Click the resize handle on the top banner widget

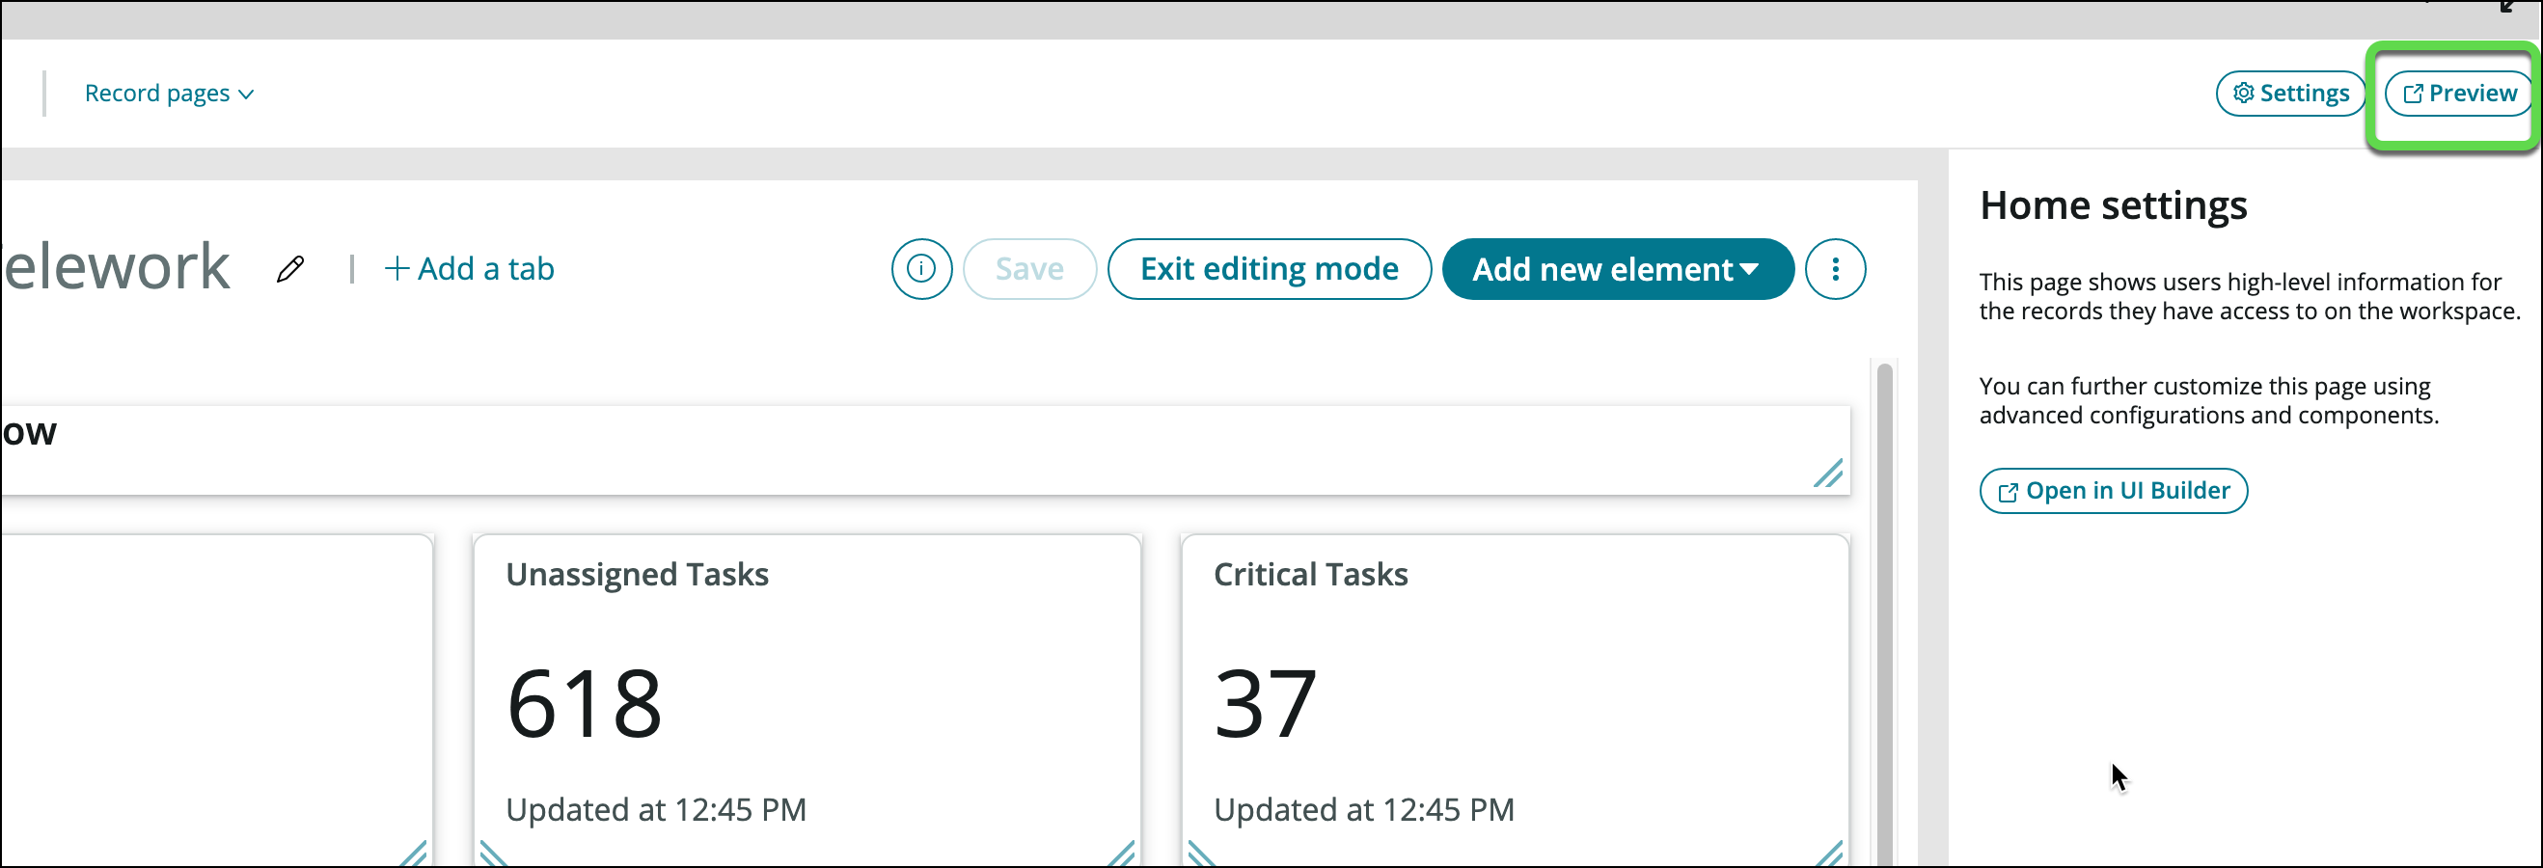(1827, 474)
